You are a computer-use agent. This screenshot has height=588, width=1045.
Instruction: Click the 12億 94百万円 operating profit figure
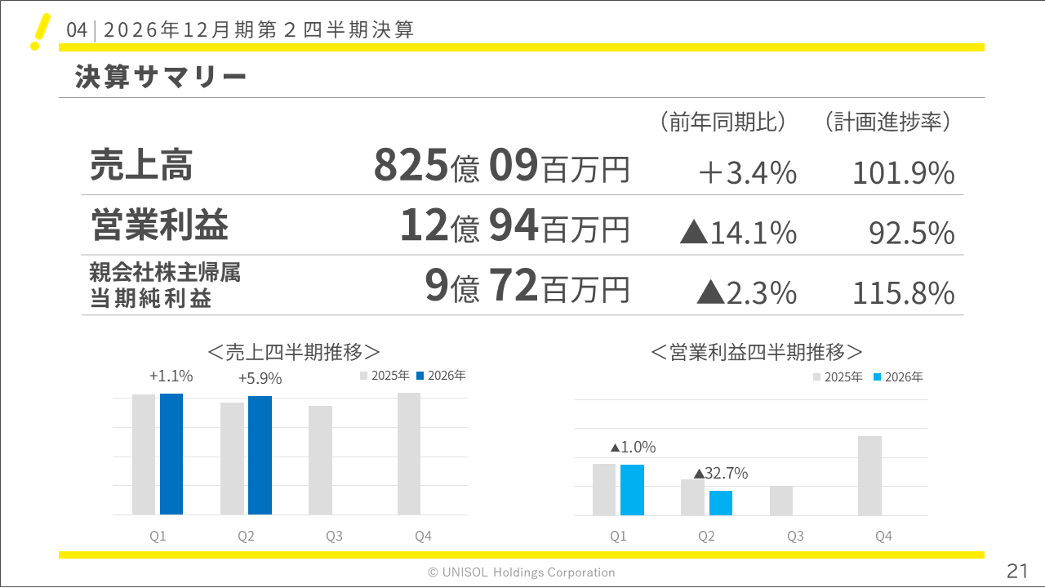click(x=515, y=226)
